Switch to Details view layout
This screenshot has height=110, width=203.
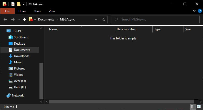pos(193,107)
